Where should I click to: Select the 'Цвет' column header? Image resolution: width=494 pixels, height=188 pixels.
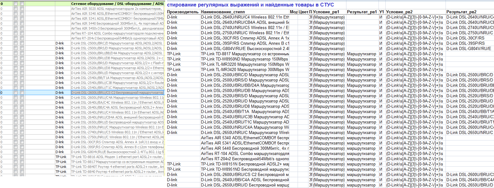coord(303,12)
